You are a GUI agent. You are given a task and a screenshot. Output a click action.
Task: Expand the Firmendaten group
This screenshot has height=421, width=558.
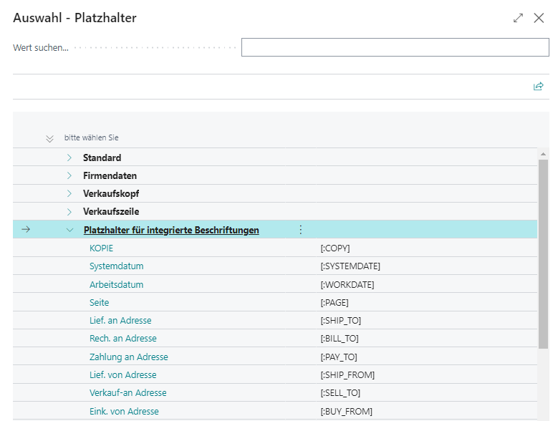69,175
